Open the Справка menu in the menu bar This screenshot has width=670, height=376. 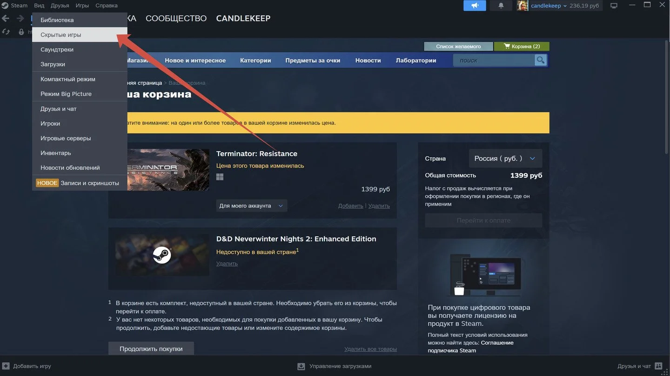[x=107, y=6]
